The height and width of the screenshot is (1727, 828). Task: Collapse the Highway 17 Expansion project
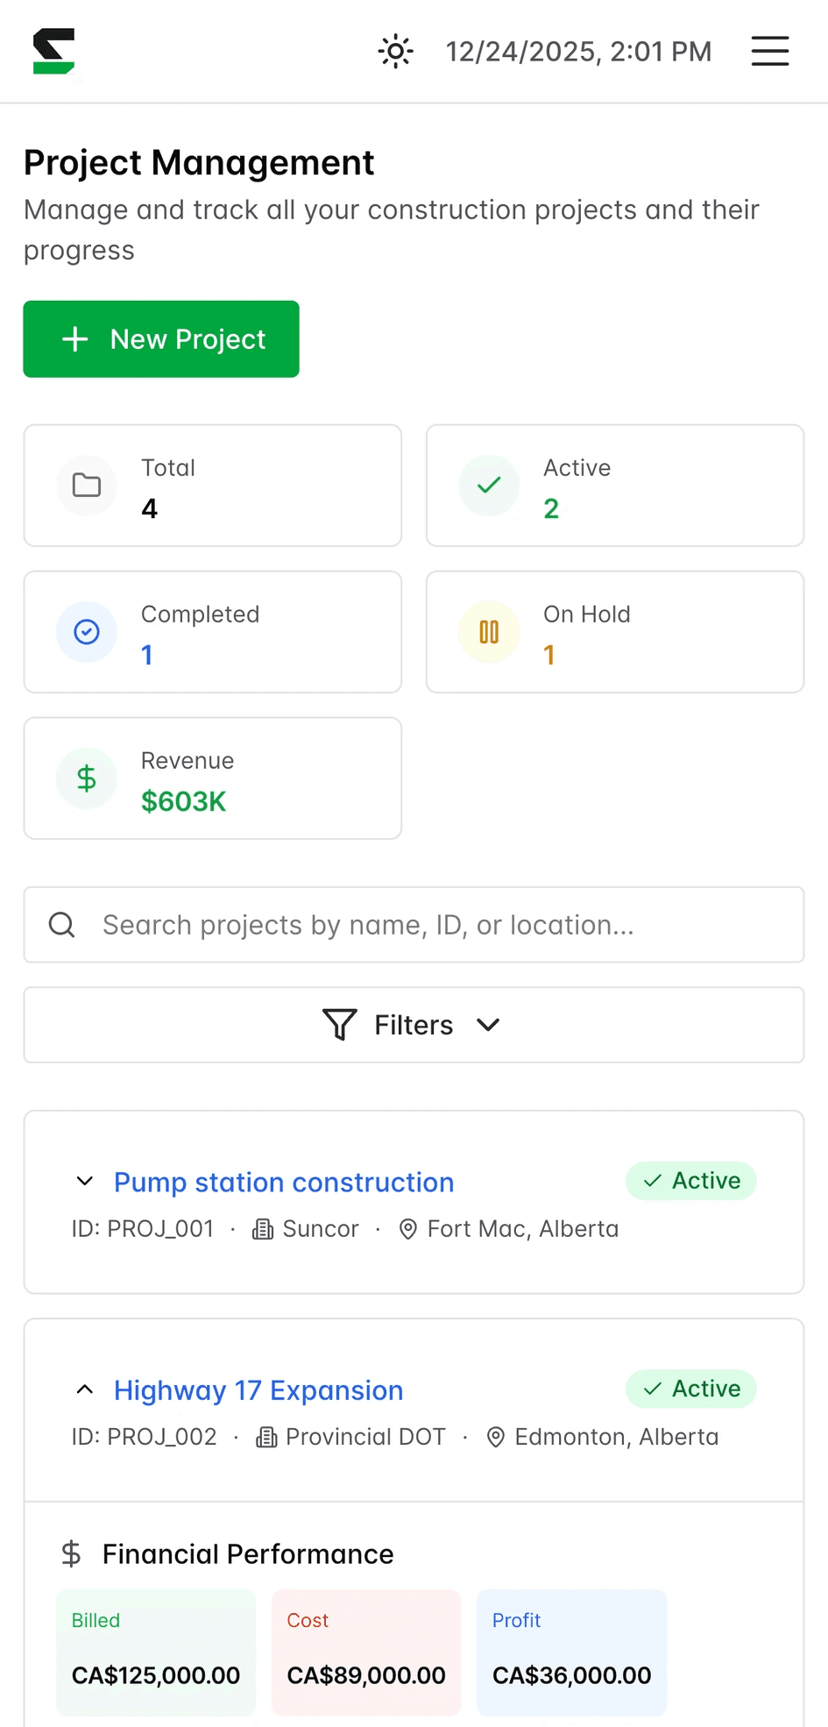pyautogui.click(x=85, y=1389)
